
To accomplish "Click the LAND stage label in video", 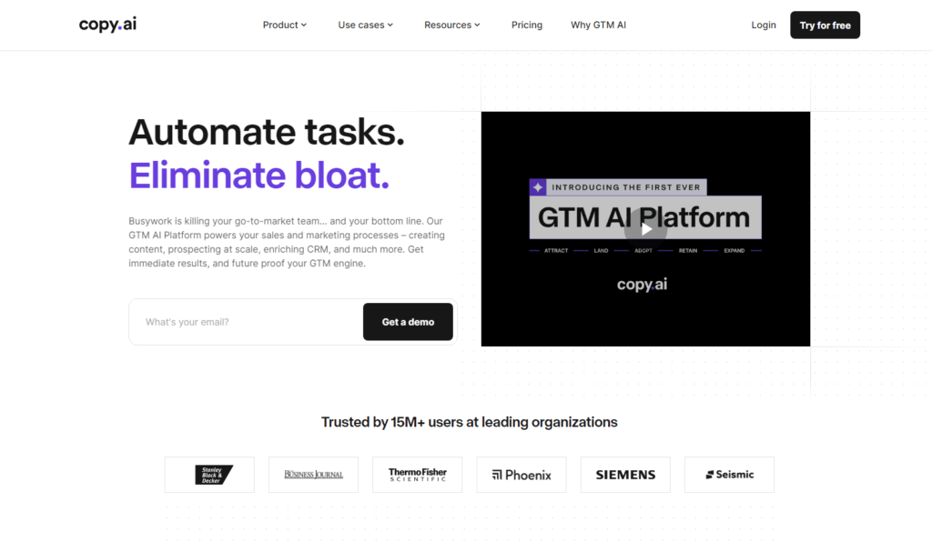I will point(601,250).
